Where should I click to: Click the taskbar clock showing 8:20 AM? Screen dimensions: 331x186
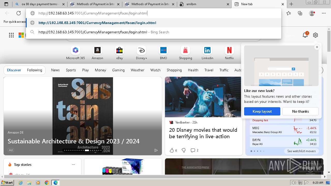pos(318,183)
